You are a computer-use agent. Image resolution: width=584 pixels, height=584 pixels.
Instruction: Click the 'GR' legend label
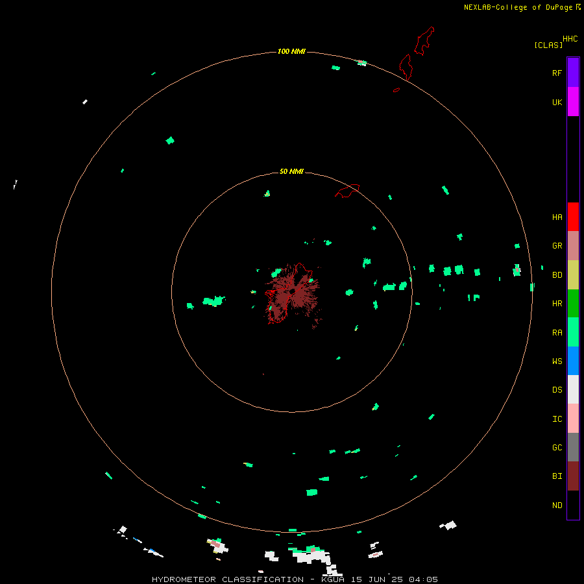point(557,246)
